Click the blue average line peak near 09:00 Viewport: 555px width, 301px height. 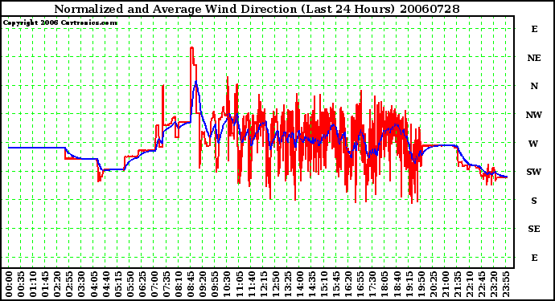[196, 82]
